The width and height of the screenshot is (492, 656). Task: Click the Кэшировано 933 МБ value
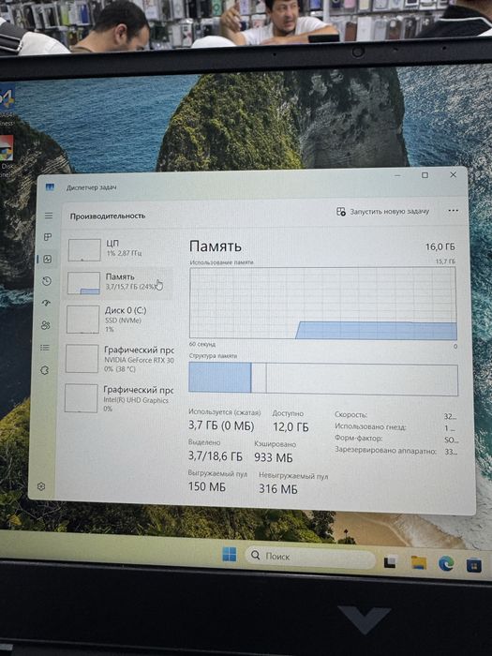[274, 457]
